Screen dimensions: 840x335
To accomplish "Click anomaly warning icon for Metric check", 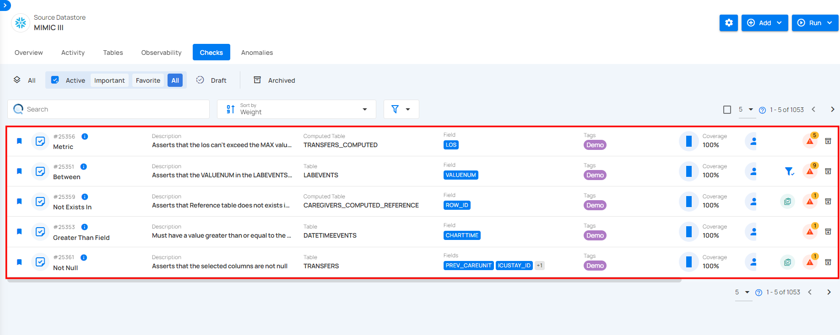I will coord(810,141).
